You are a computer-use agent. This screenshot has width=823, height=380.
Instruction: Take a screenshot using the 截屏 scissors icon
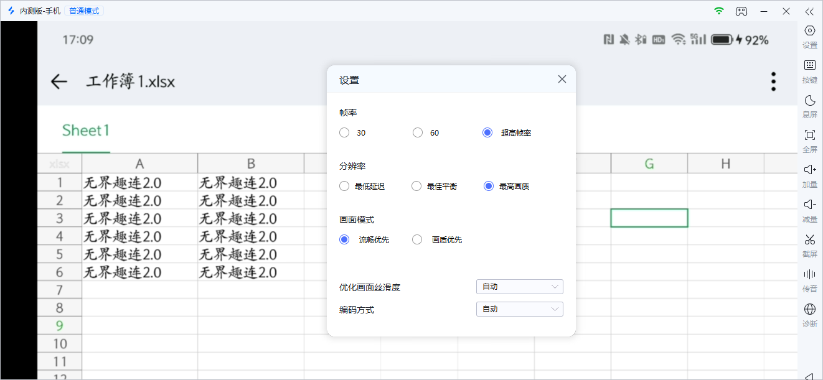(809, 239)
